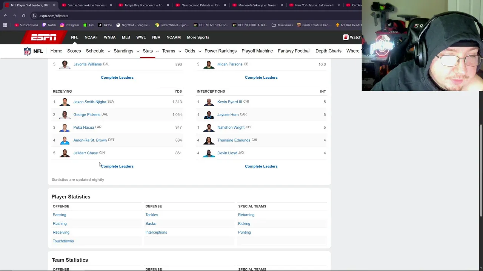Screen dimensions: 483x271
Task: Open Jaxon Smith-Njigba player page
Action: click(90, 102)
